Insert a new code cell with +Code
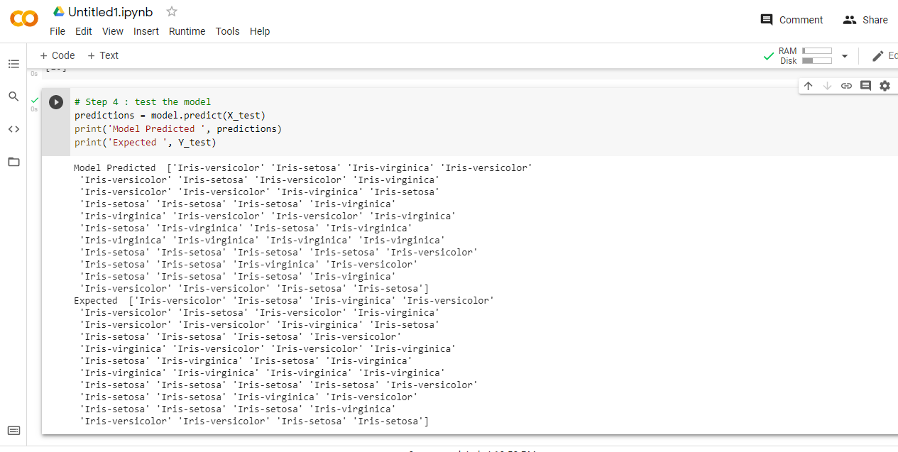The width and height of the screenshot is (898, 452). [x=57, y=55]
